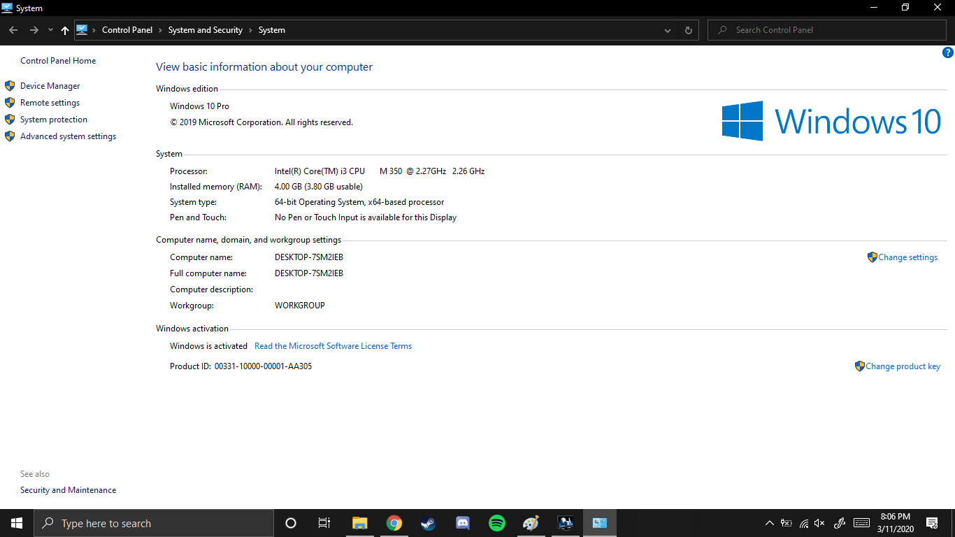Click Change settings for computer name
The height and width of the screenshot is (537, 955).
click(x=907, y=257)
